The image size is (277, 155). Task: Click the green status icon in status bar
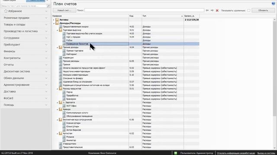176,153
